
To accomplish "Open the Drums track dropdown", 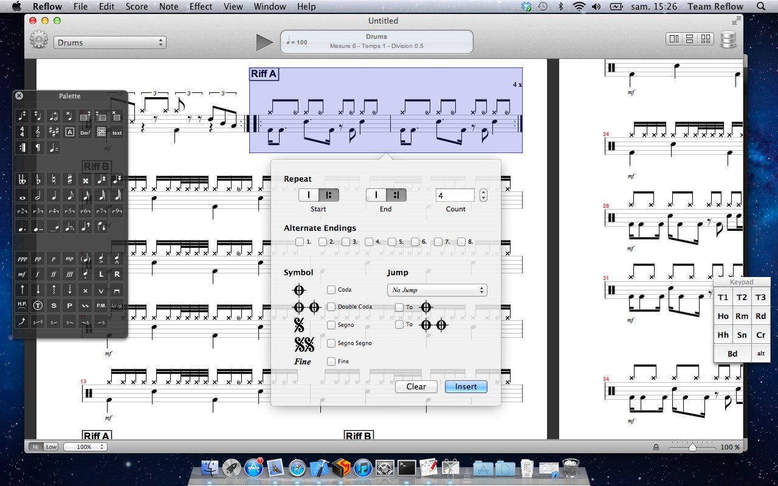I will pos(109,43).
